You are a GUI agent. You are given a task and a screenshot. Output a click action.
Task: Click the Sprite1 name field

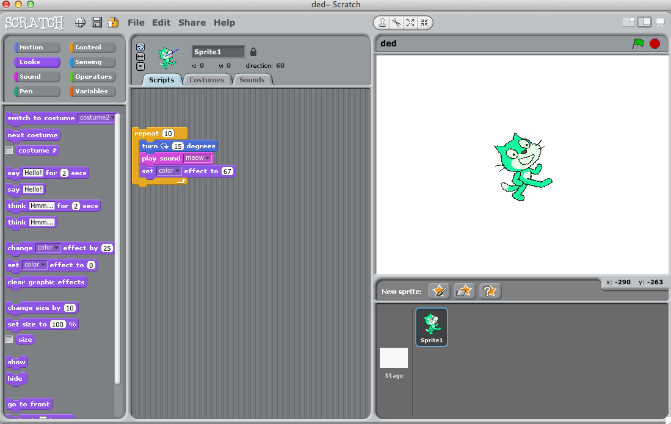(x=218, y=52)
